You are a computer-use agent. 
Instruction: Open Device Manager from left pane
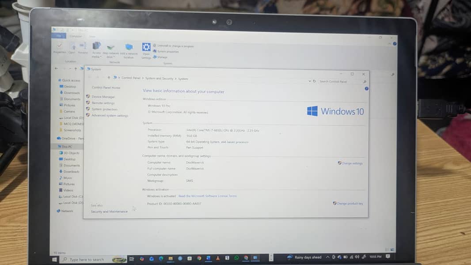[x=103, y=97]
